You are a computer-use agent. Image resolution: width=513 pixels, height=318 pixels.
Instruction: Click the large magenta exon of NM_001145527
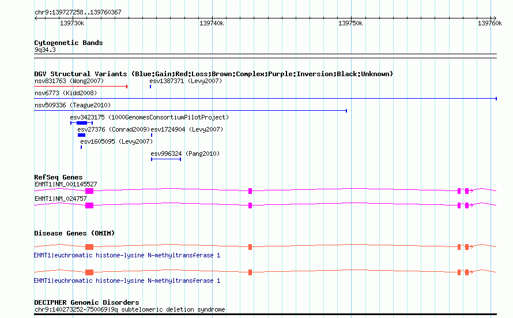click(89, 191)
